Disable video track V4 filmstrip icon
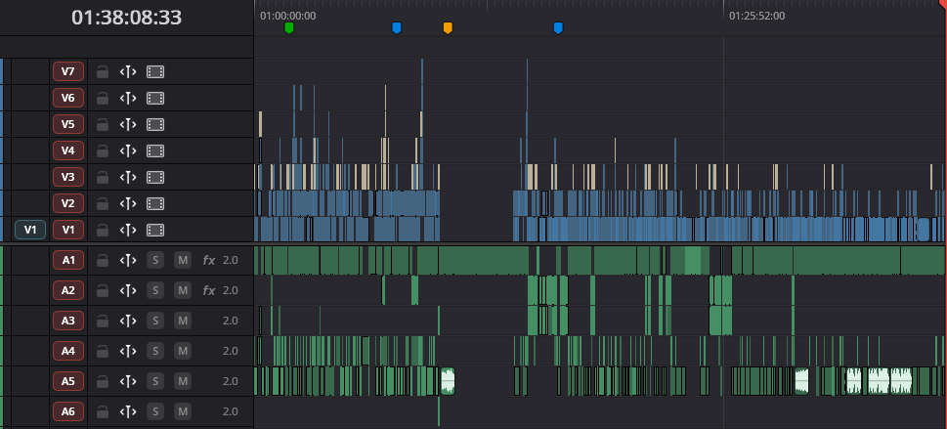947x429 pixels. click(x=155, y=150)
